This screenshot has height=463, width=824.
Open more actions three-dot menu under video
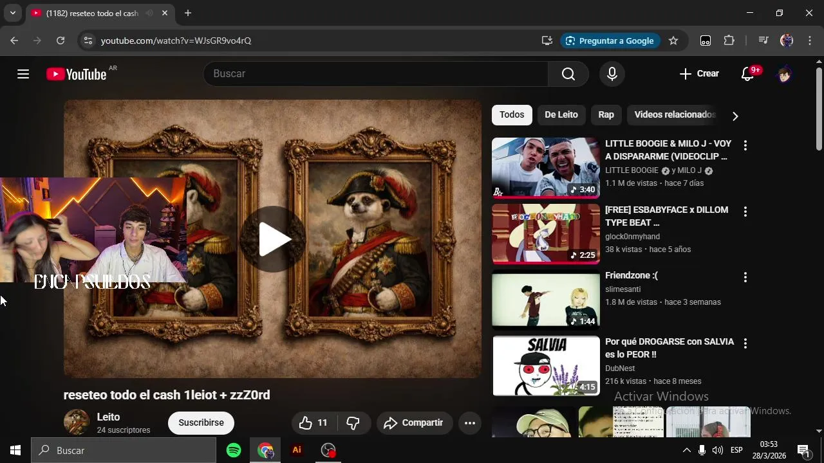(470, 422)
